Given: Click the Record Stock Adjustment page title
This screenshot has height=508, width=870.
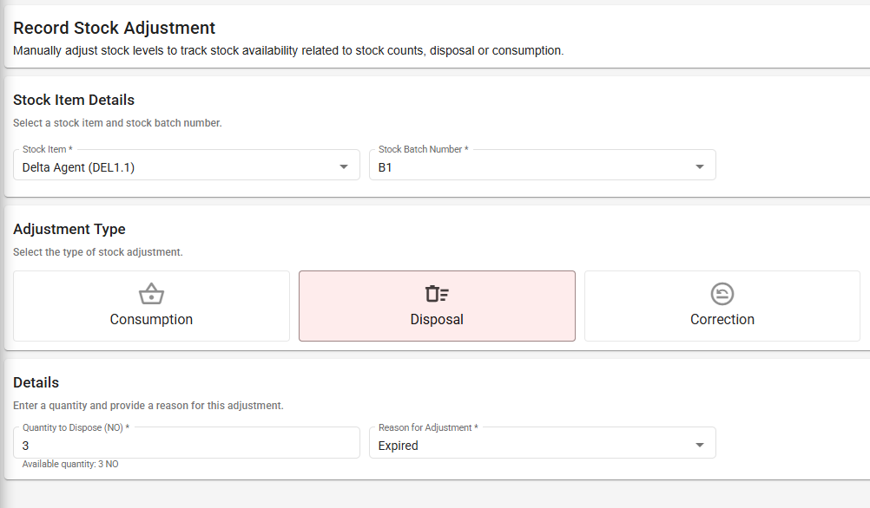Looking at the screenshot, I should pyautogui.click(x=114, y=29).
